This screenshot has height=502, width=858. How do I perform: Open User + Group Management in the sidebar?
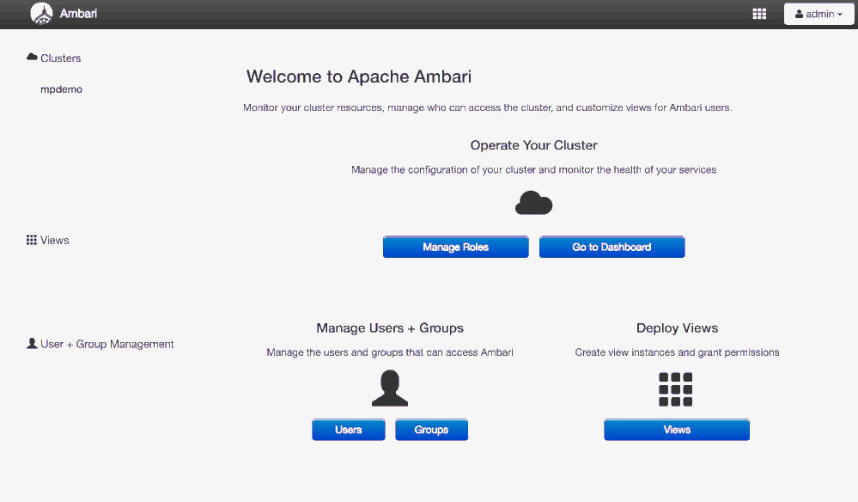(x=106, y=345)
